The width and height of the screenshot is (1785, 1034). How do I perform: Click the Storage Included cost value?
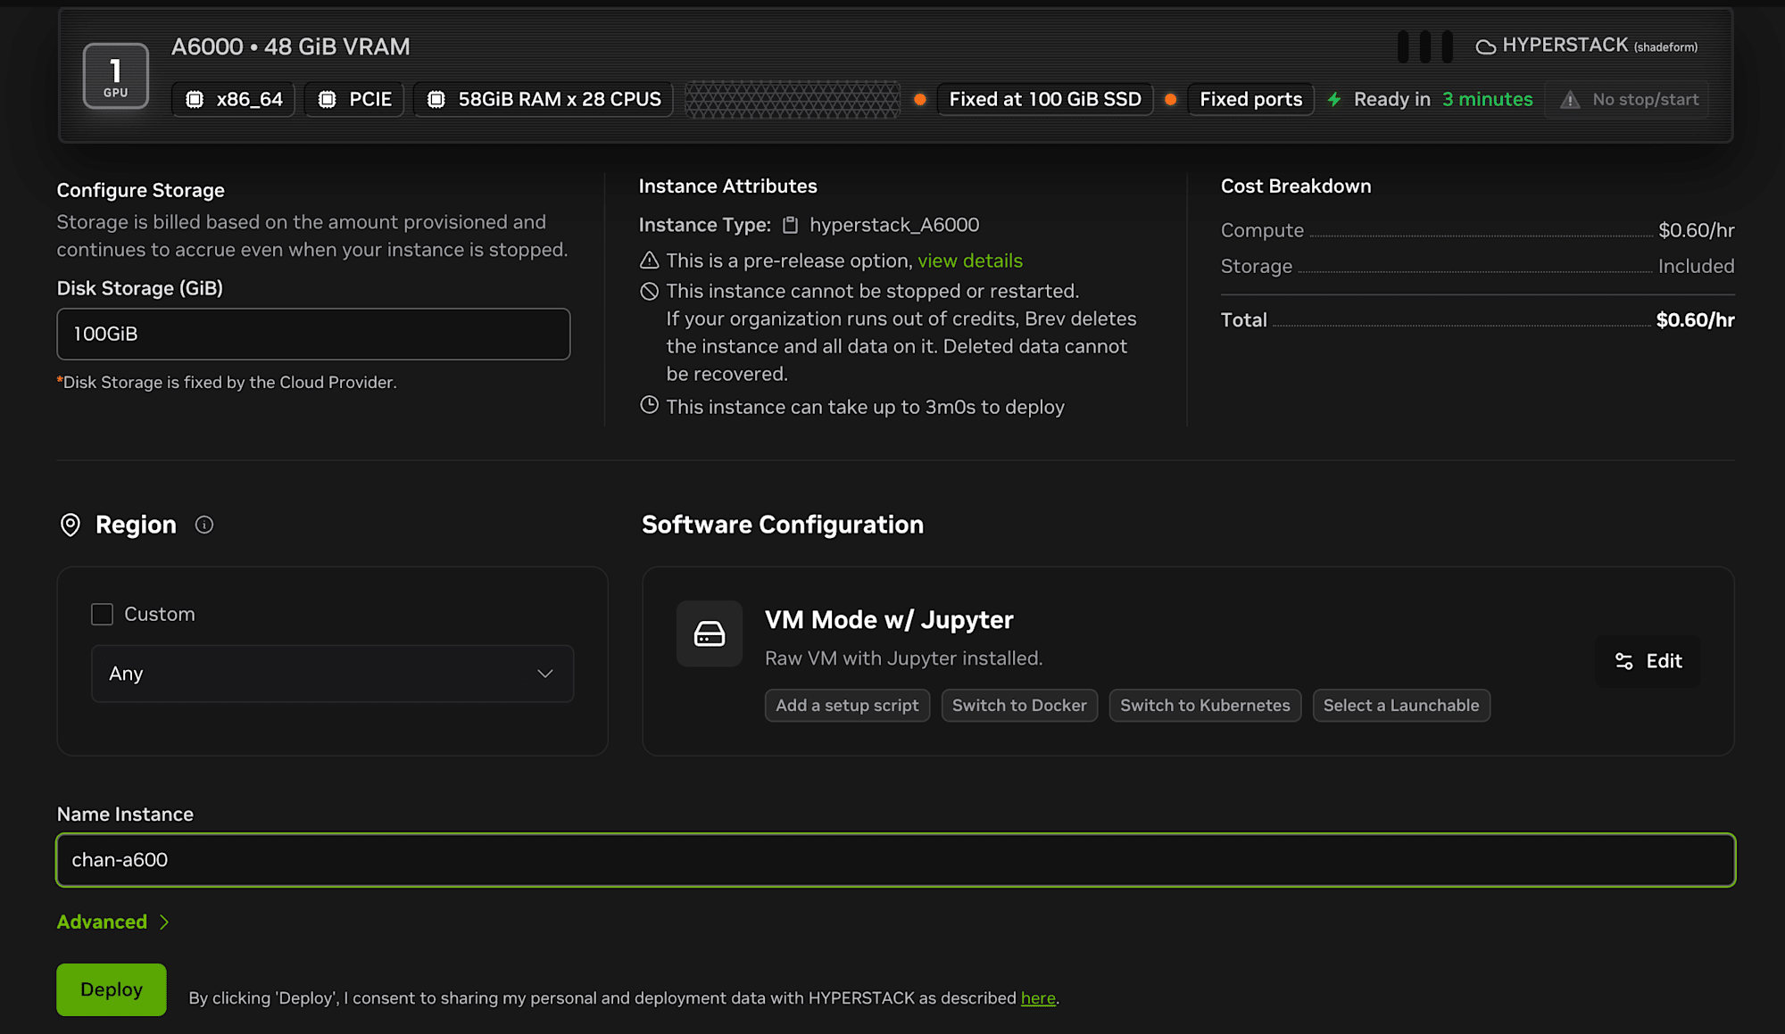[1696, 266]
